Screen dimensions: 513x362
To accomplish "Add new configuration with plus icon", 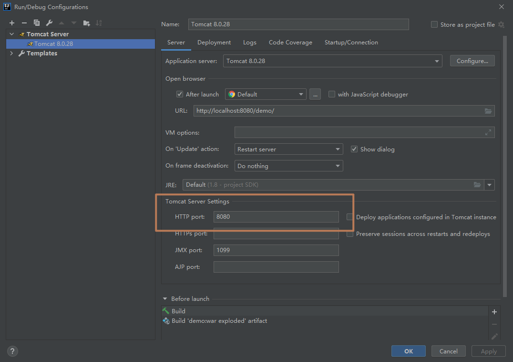I will 12,23.
